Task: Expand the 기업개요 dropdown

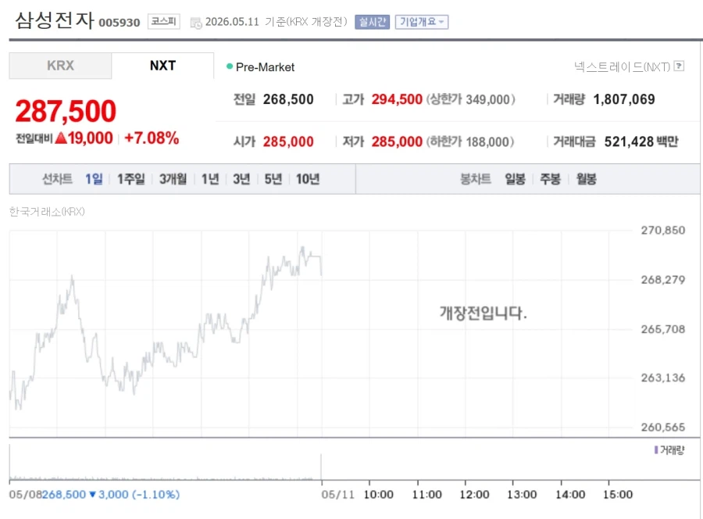Action: 422,22
